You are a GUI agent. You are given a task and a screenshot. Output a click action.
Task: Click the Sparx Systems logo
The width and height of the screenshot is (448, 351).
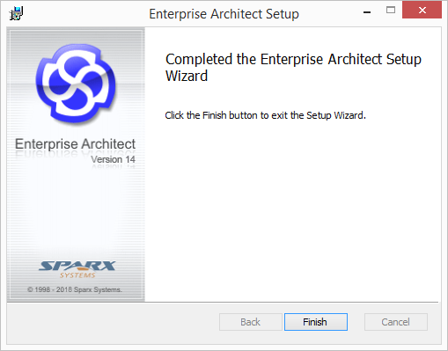(x=77, y=269)
